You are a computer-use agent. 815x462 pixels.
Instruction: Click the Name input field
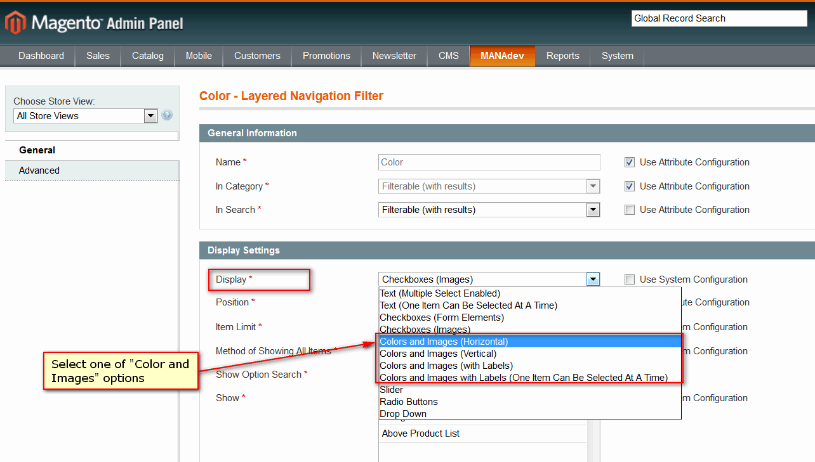[489, 162]
